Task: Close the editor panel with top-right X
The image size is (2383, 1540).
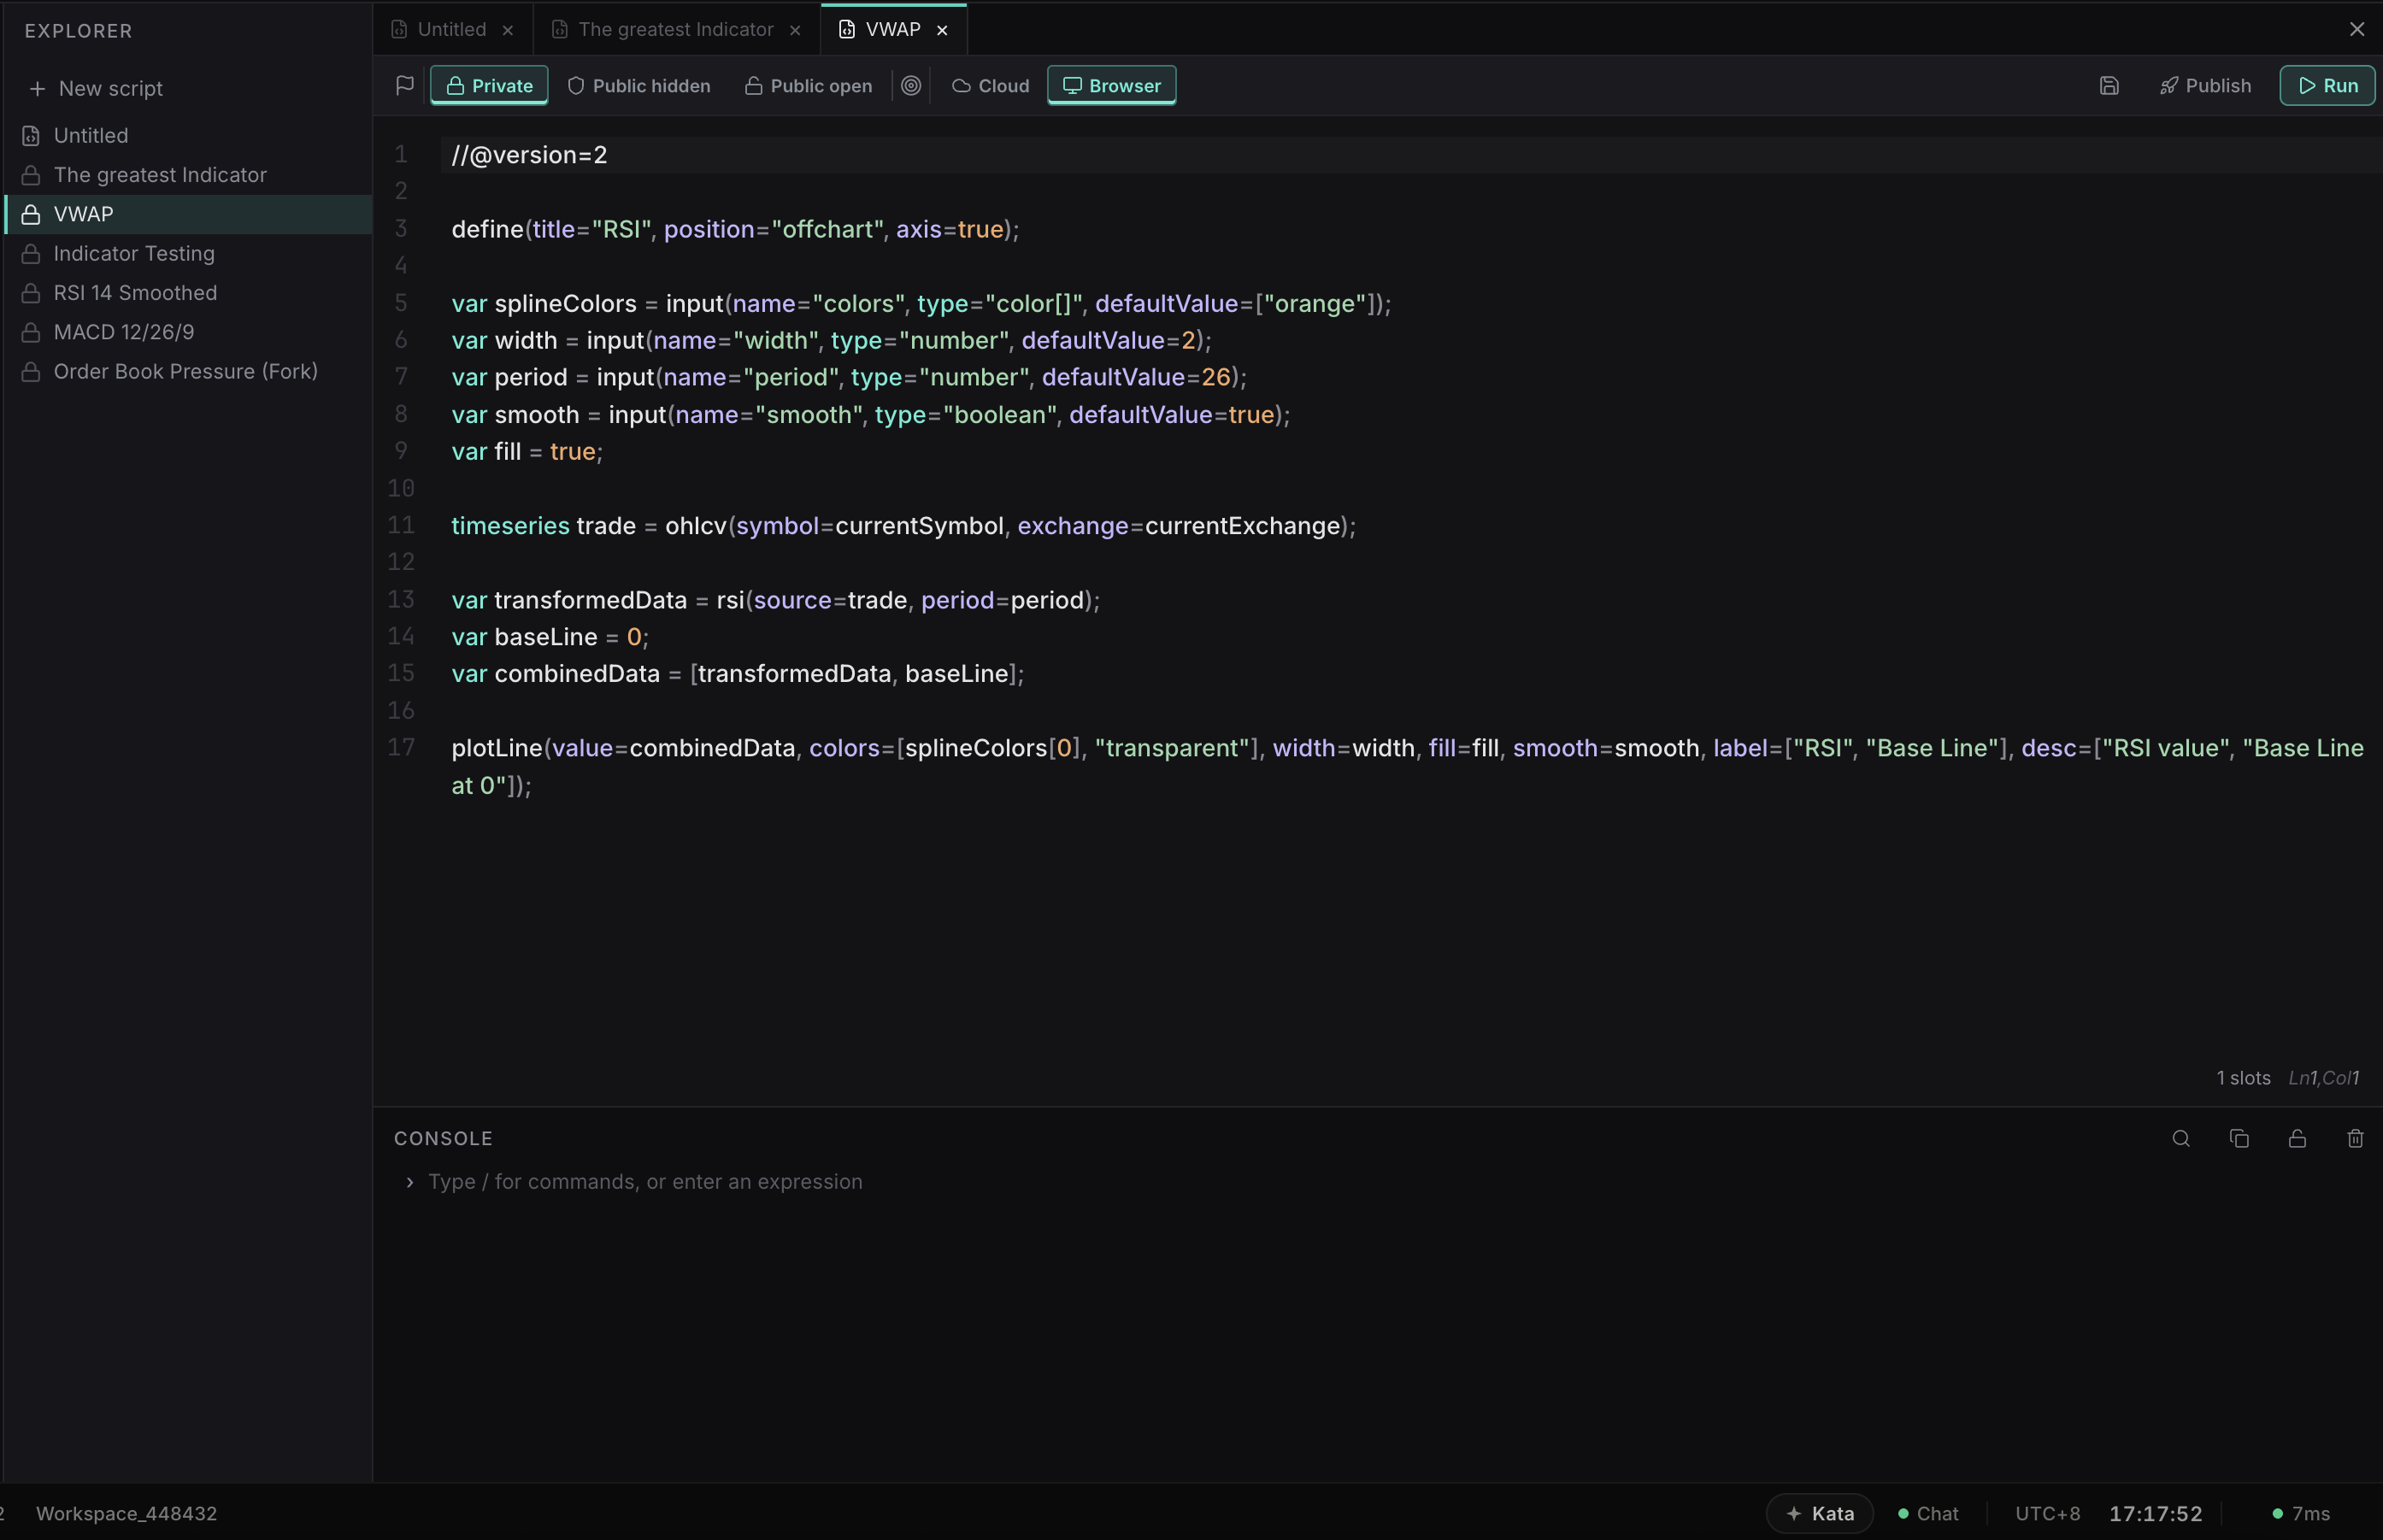Action: point(2357,30)
